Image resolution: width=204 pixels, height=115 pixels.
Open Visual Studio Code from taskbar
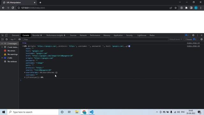91,112
